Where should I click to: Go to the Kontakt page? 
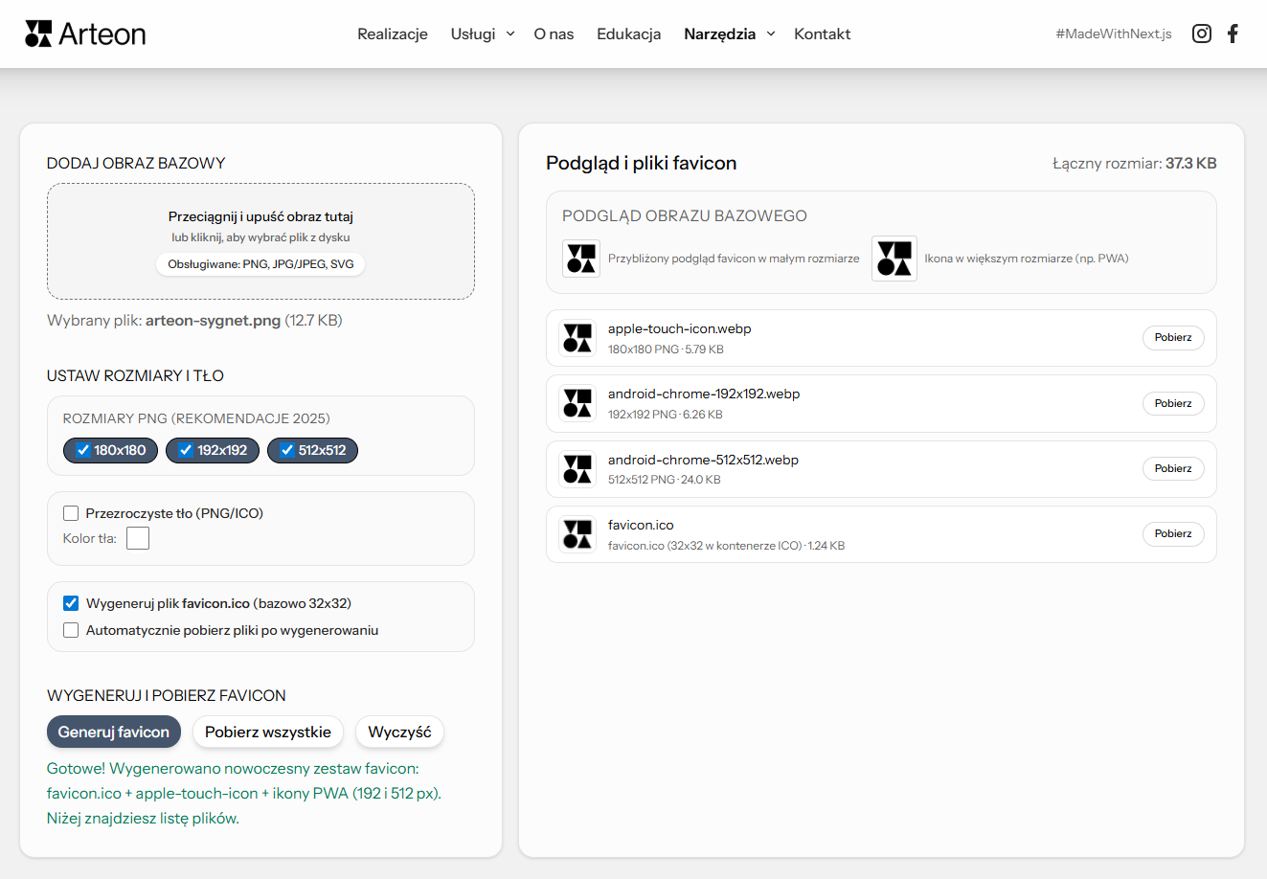point(822,34)
